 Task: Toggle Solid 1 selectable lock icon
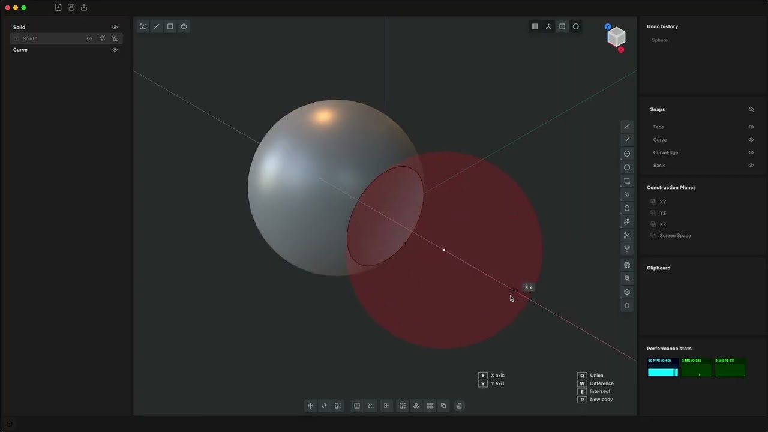pyautogui.click(x=115, y=38)
